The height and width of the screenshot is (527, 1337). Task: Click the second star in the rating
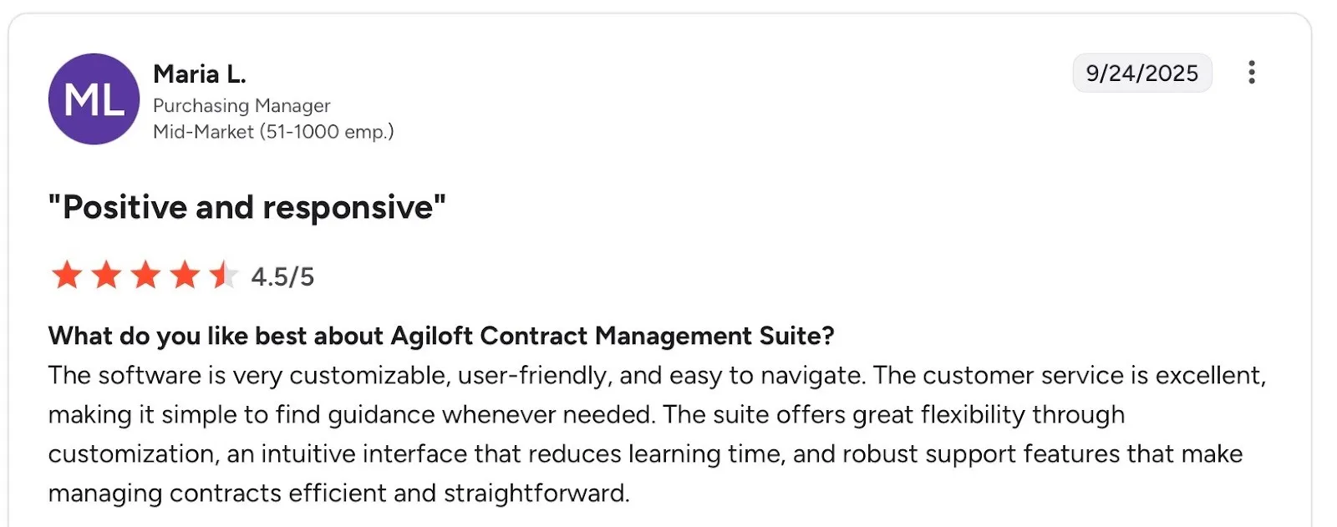pyautogui.click(x=106, y=276)
